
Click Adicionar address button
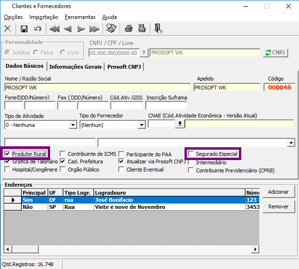point(278,192)
